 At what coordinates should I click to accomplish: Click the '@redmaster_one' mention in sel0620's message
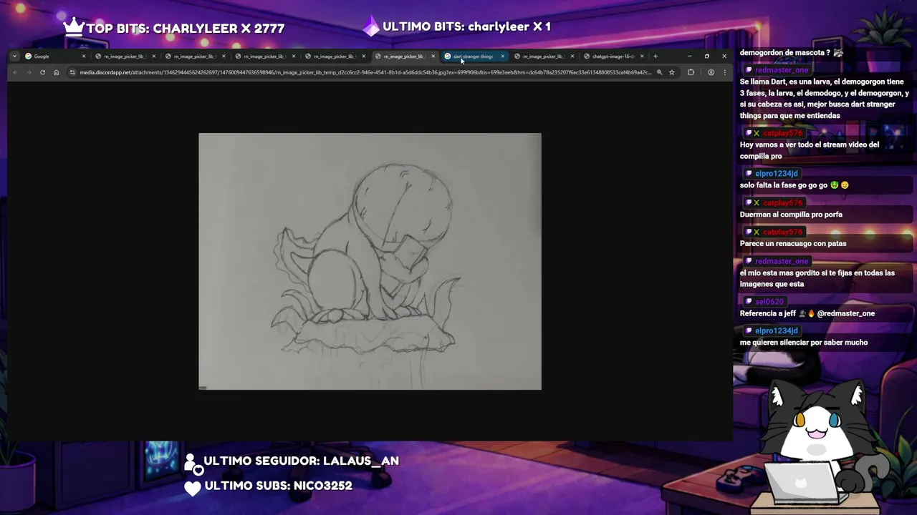point(847,313)
